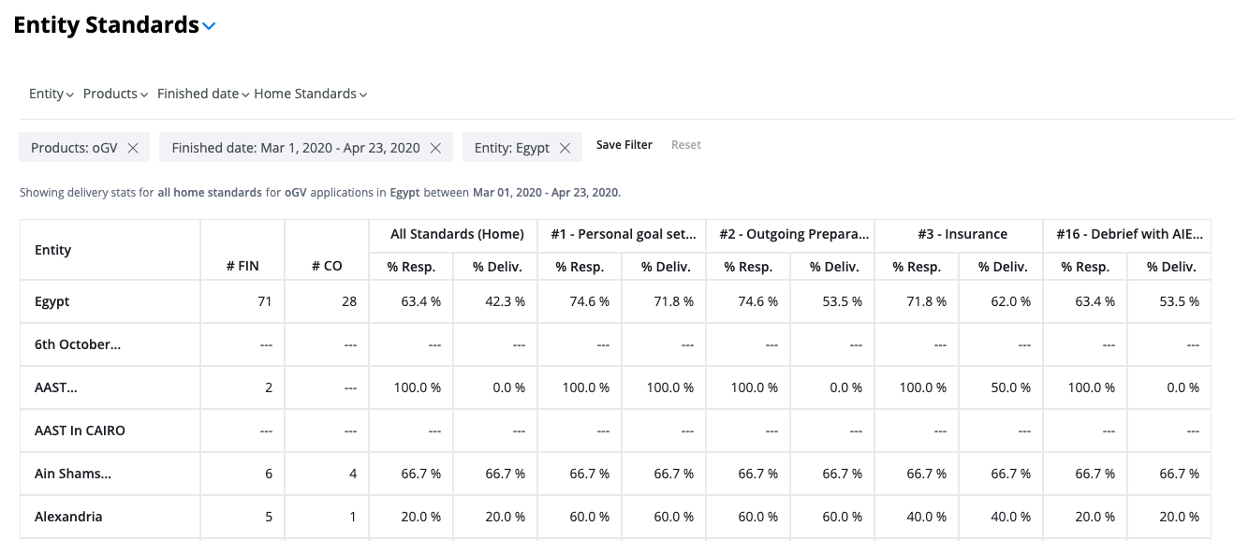
Task: Click the #3 - Insurance column header
Action: tap(959, 234)
